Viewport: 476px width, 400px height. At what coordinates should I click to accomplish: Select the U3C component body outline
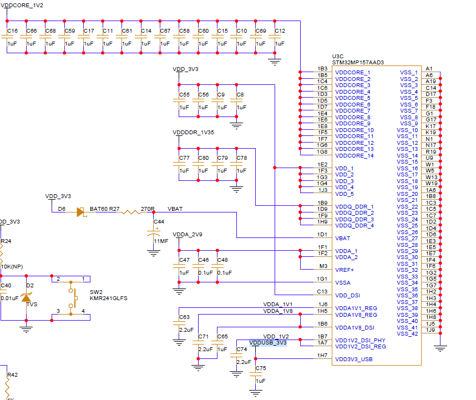(x=377, y=215)
